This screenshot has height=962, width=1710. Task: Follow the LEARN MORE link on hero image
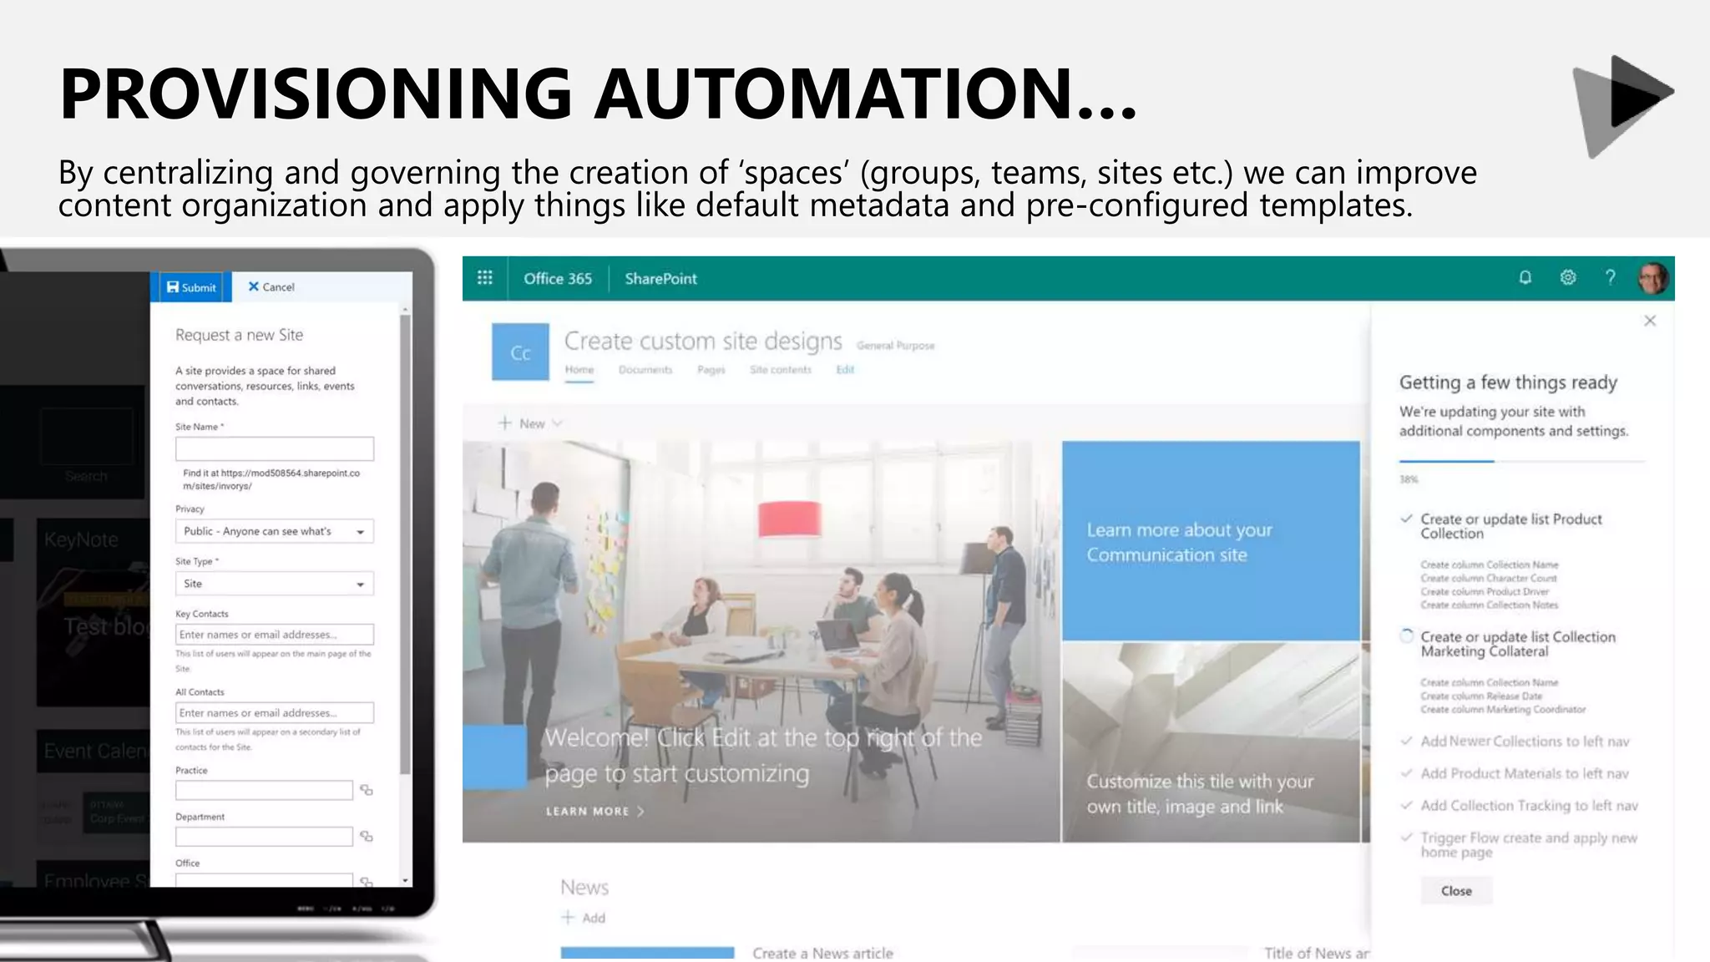click(594, 811)
